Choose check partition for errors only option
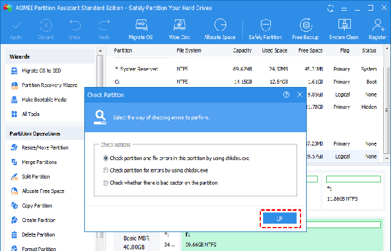391x251 pixels. (x=106, y=170)
